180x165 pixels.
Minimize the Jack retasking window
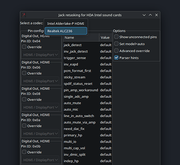click(x=144, y=15)
